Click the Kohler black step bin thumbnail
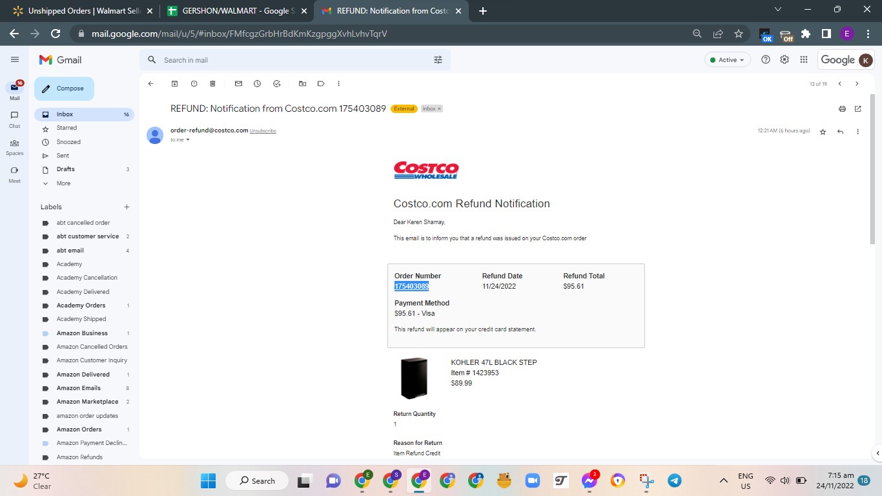 (414, 378)
